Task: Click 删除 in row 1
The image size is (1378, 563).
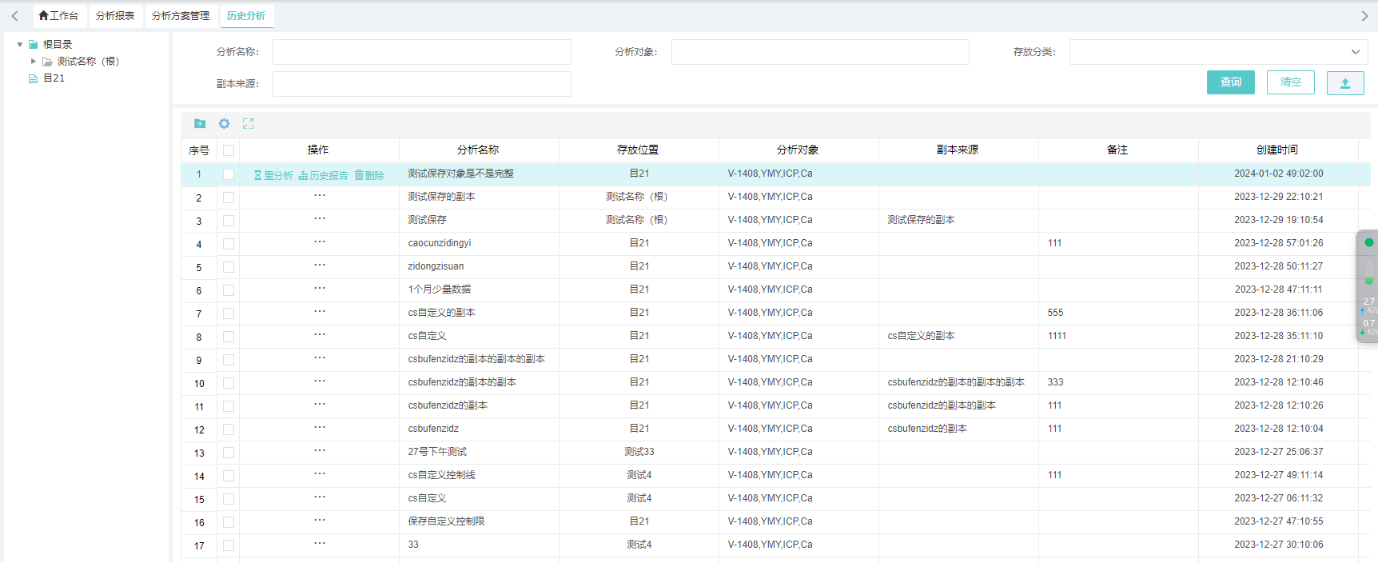Action: (369, 175)
